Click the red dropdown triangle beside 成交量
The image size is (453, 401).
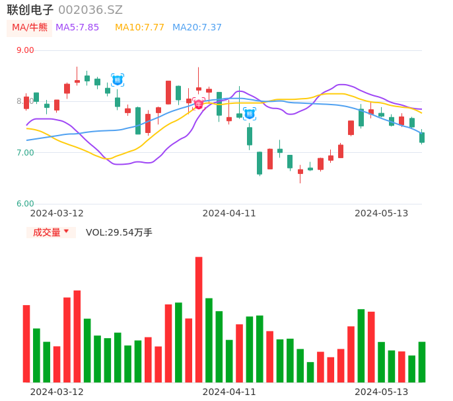[x=66, y=232]
